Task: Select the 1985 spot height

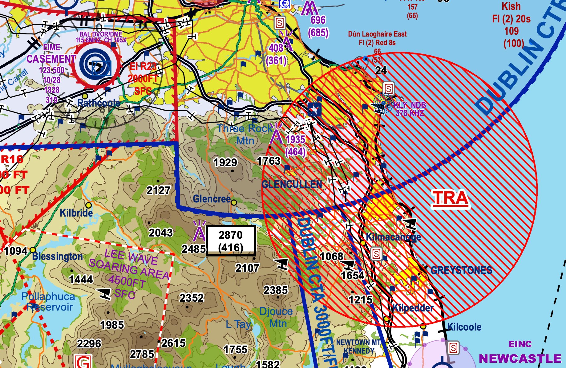Action: 112,325
